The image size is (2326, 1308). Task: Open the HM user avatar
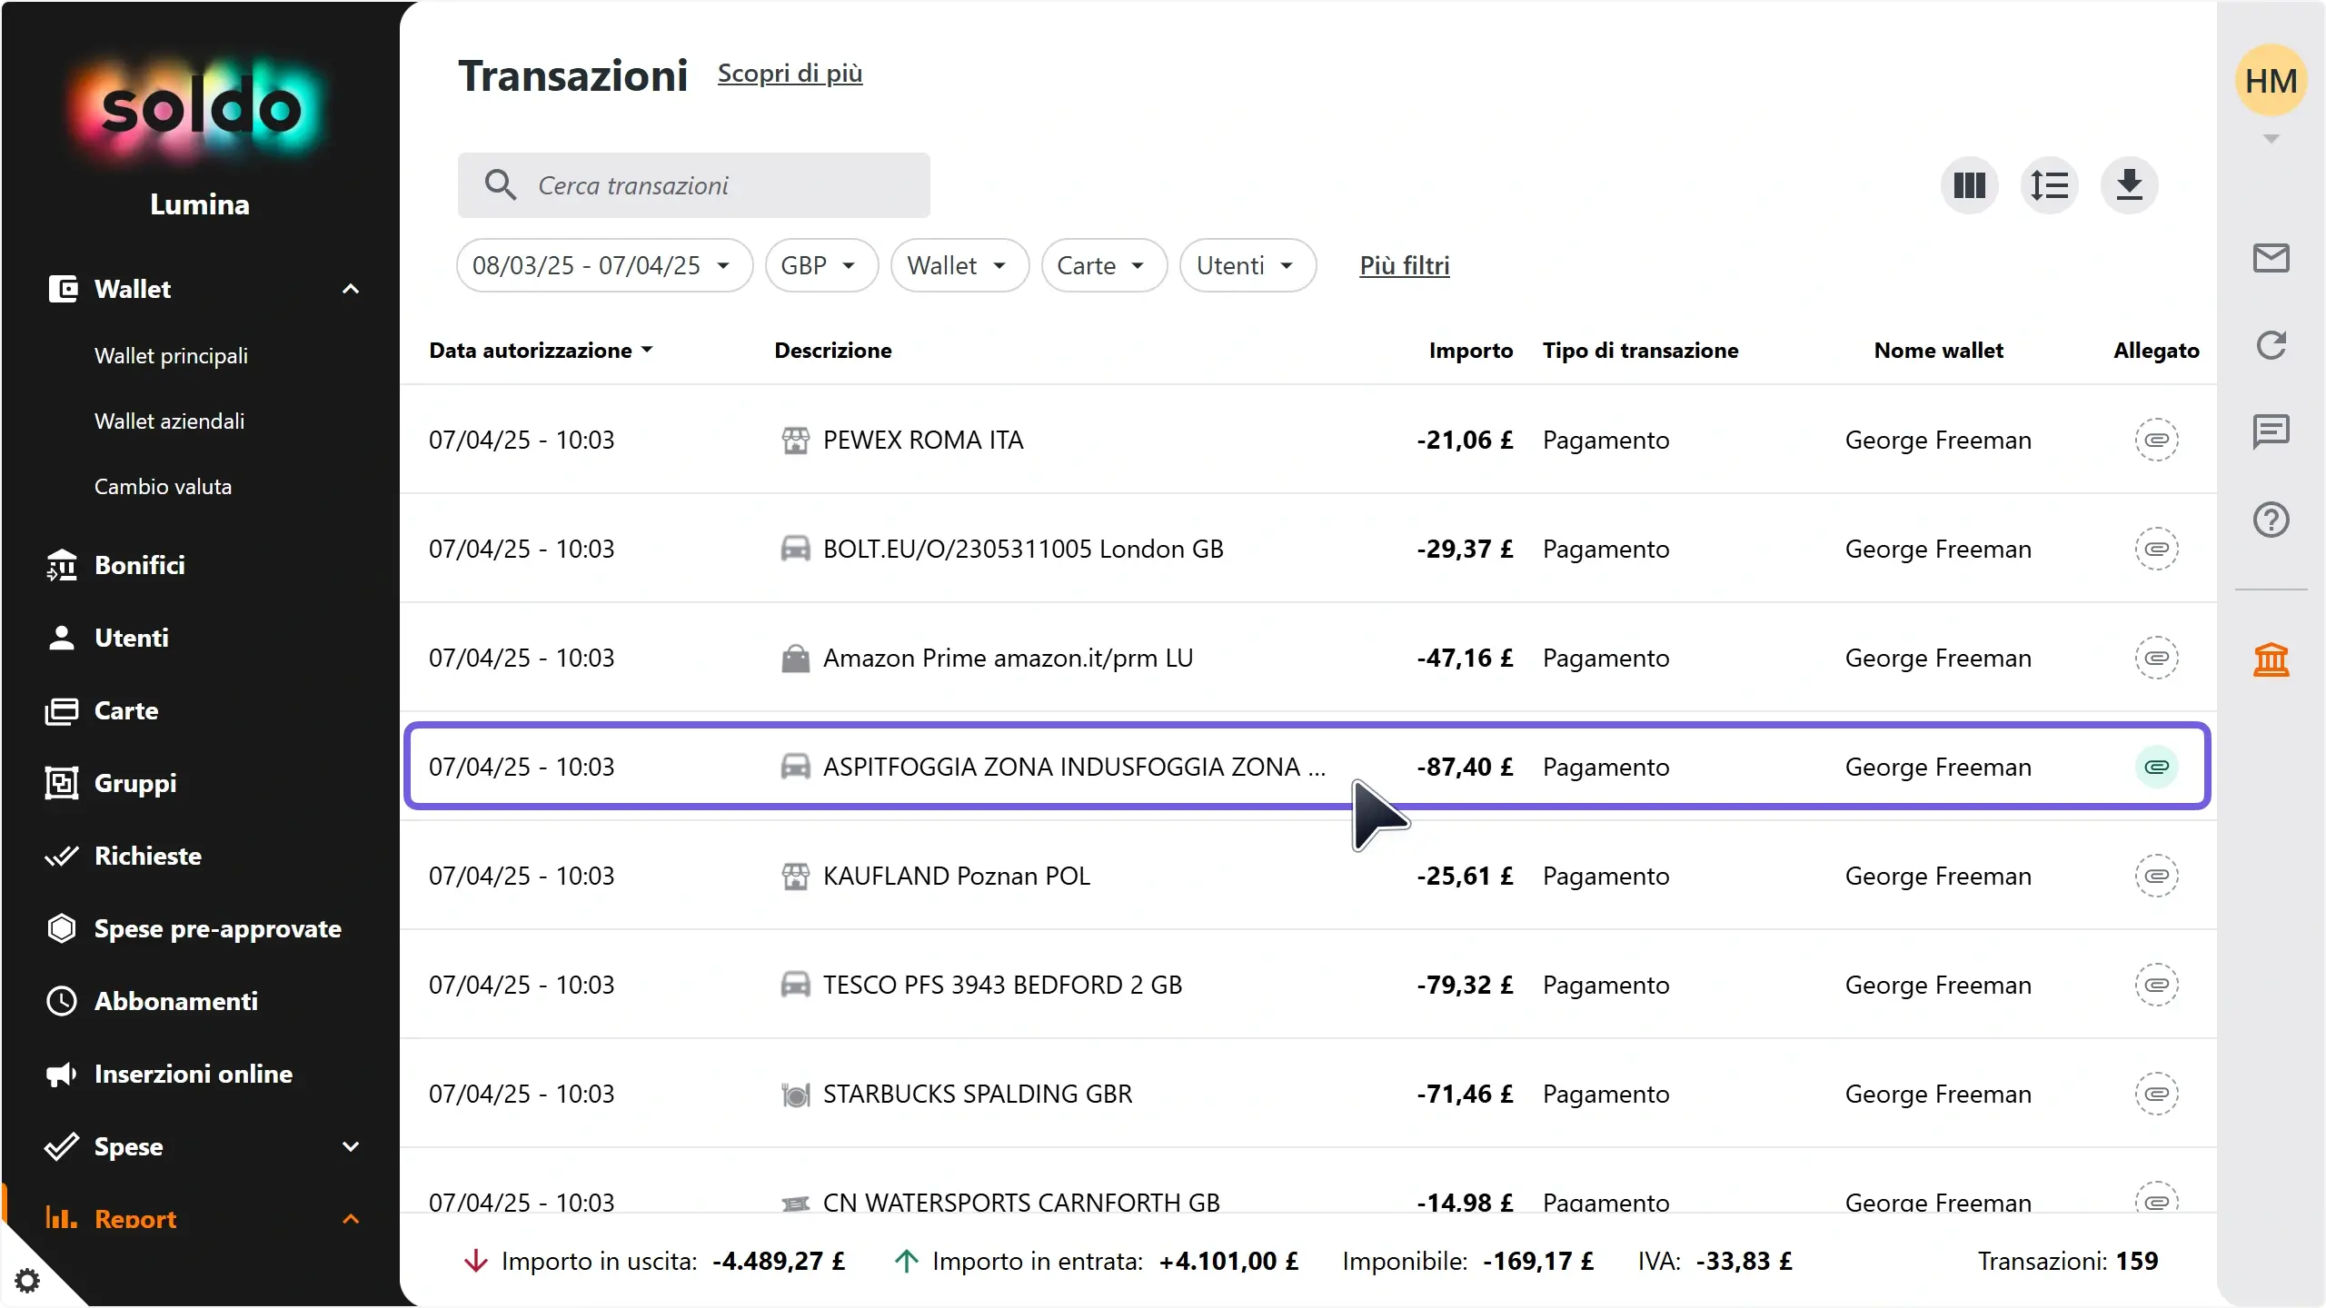2271,81
